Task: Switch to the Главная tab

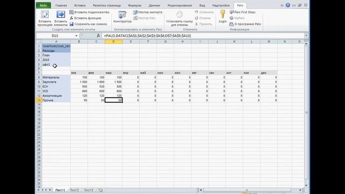Action: tap(61, 5)
